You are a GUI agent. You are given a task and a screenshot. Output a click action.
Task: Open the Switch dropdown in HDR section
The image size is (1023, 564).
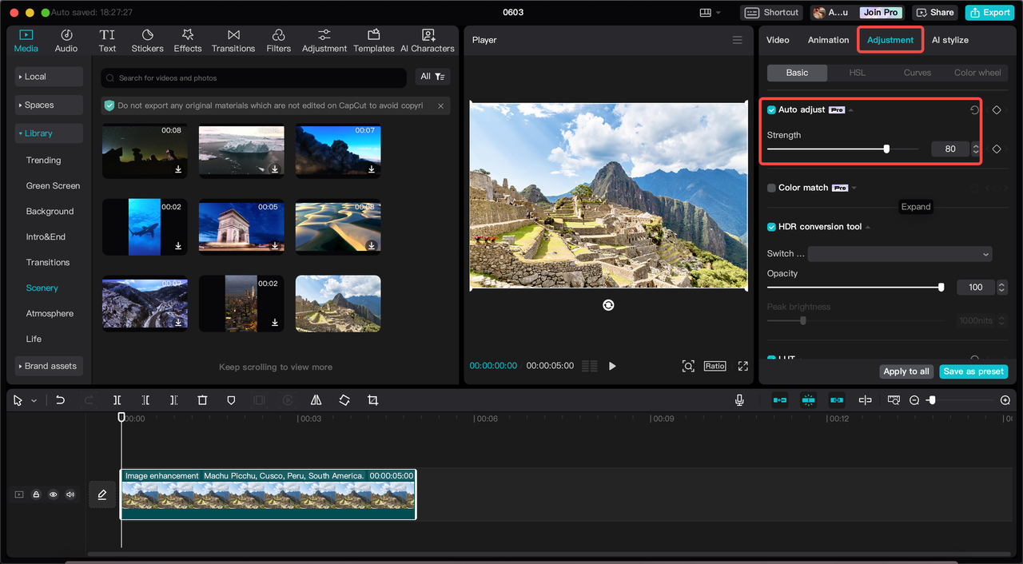pos(899,254)
